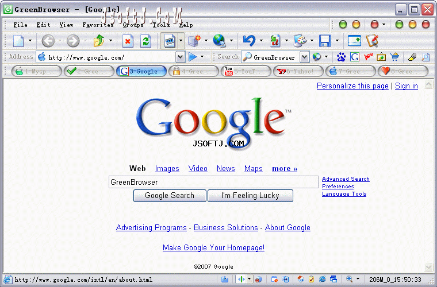Switch to the 6-Yahoo! tab

click(x=298, y=71)
